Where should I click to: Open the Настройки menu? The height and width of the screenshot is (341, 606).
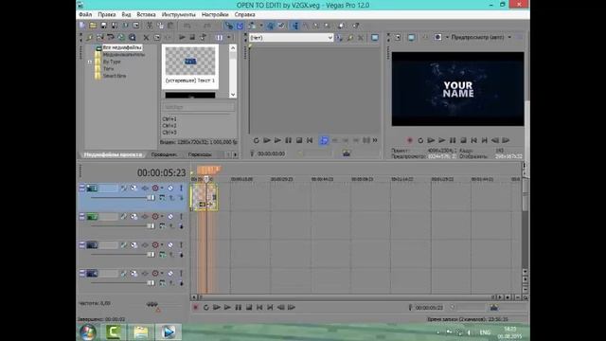pos(215,14)
